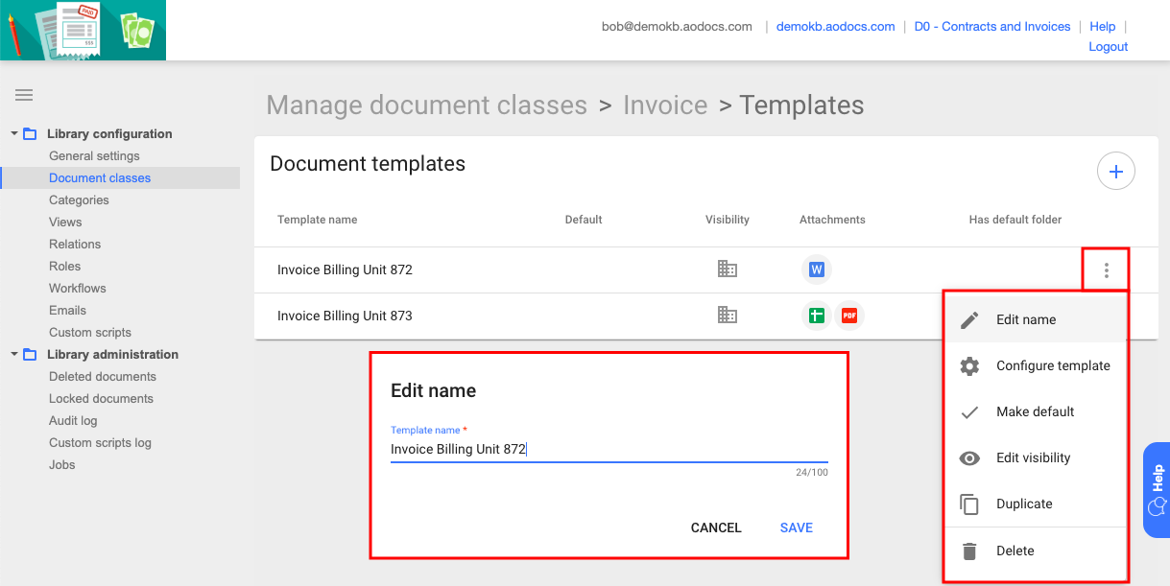Click the Default column header
1170x586 pixels.
584,220
